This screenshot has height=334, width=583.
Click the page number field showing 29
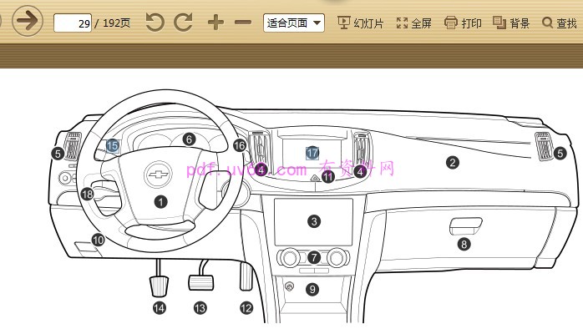tap(73, 23)
